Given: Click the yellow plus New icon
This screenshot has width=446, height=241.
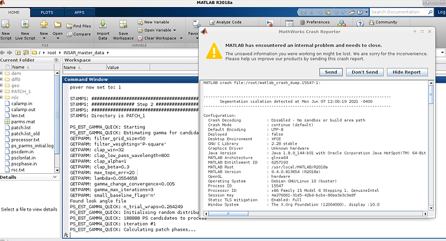Looking at the screenshot, I should click(x=43, y=24).
